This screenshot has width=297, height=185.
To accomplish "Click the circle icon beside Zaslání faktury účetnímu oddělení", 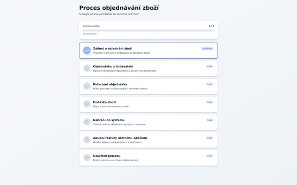I will click(x=87, y=140).
